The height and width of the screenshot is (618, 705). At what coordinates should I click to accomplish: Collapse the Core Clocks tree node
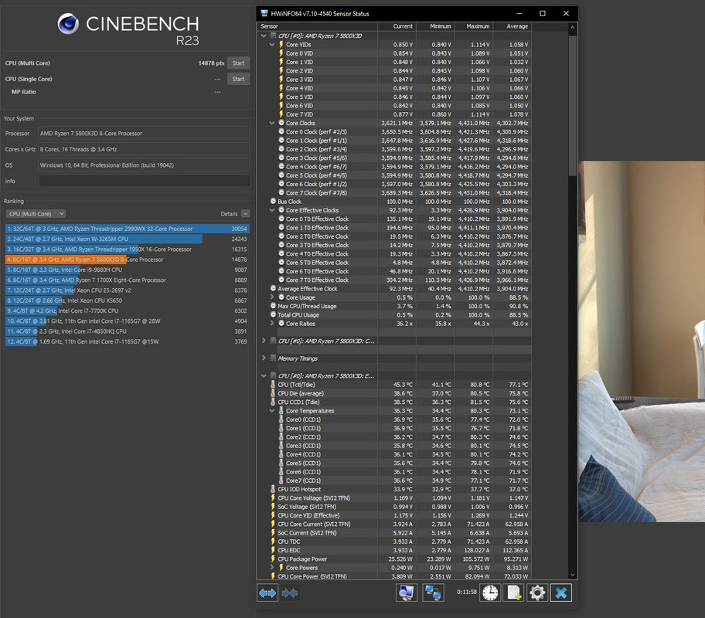(271, 123)
